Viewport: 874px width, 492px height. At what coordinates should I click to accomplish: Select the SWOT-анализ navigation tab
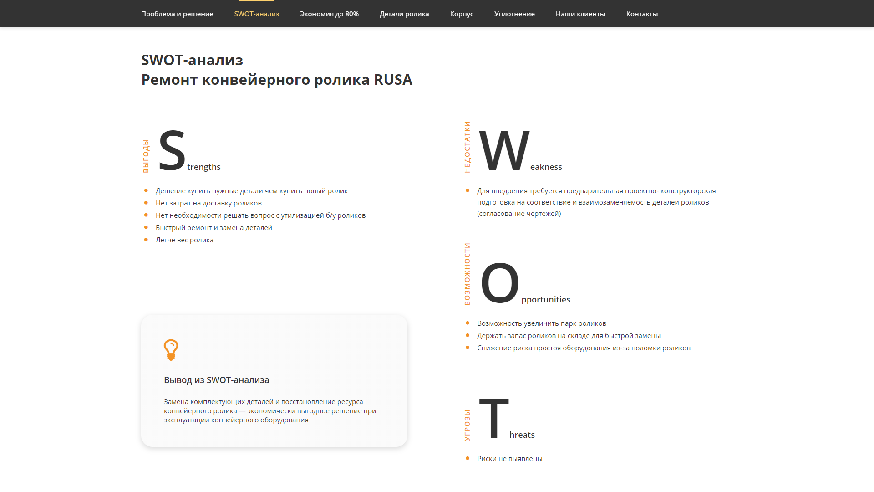click(257, 14)
